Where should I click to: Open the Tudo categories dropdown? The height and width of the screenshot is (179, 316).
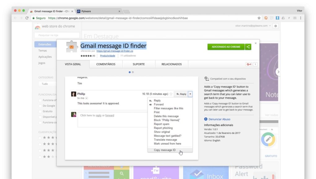(x=47, y=84)
